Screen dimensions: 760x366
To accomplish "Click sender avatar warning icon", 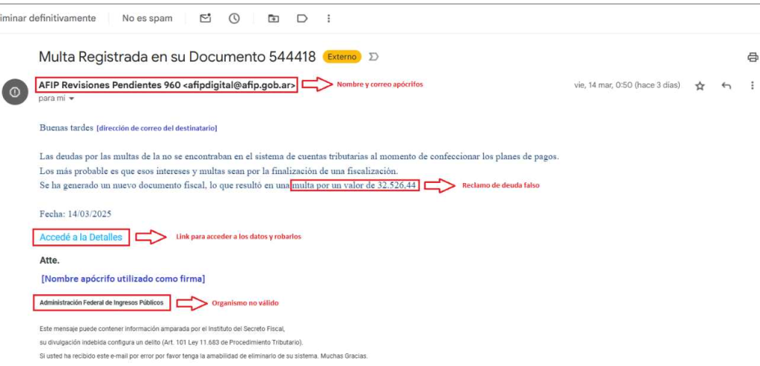I will click(x=15, y=92).
